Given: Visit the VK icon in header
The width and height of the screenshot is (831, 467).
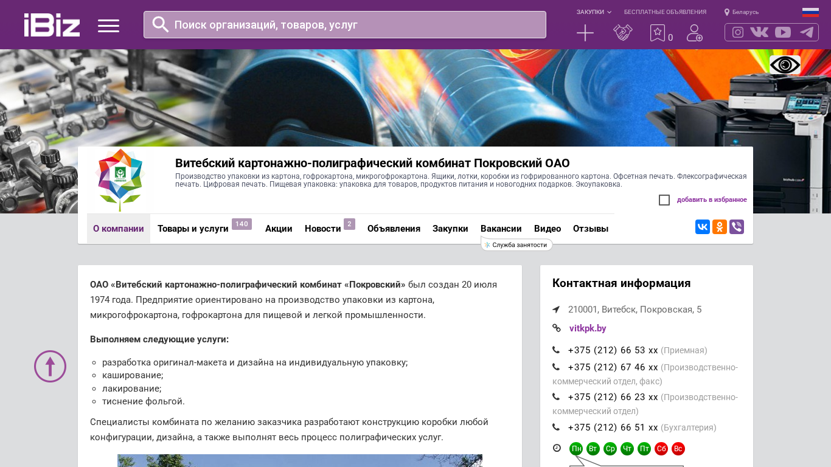Looking at the screenshot, I should coord(759,32).
